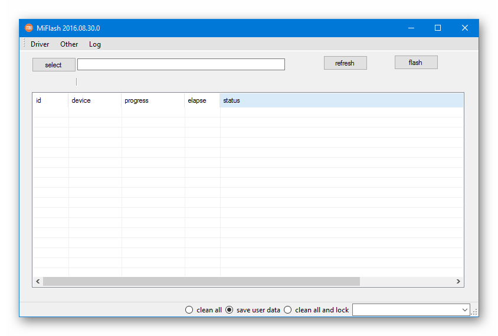Viewport: 498px width, 336px height.
Task: Click the MiFlash app icon in title bar
Action: 29,28
